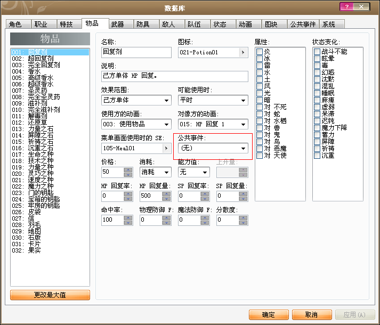This screenshot has width=380, height=325.
Task: Increase 物理防御 F with up arrow
Action: coord(166,217)
